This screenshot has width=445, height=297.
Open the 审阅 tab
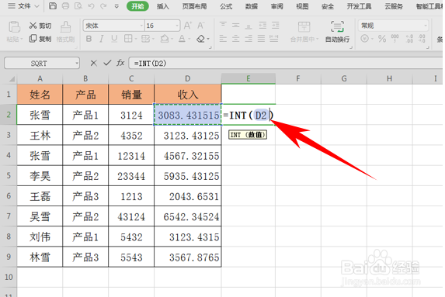[x=276, y=6]
